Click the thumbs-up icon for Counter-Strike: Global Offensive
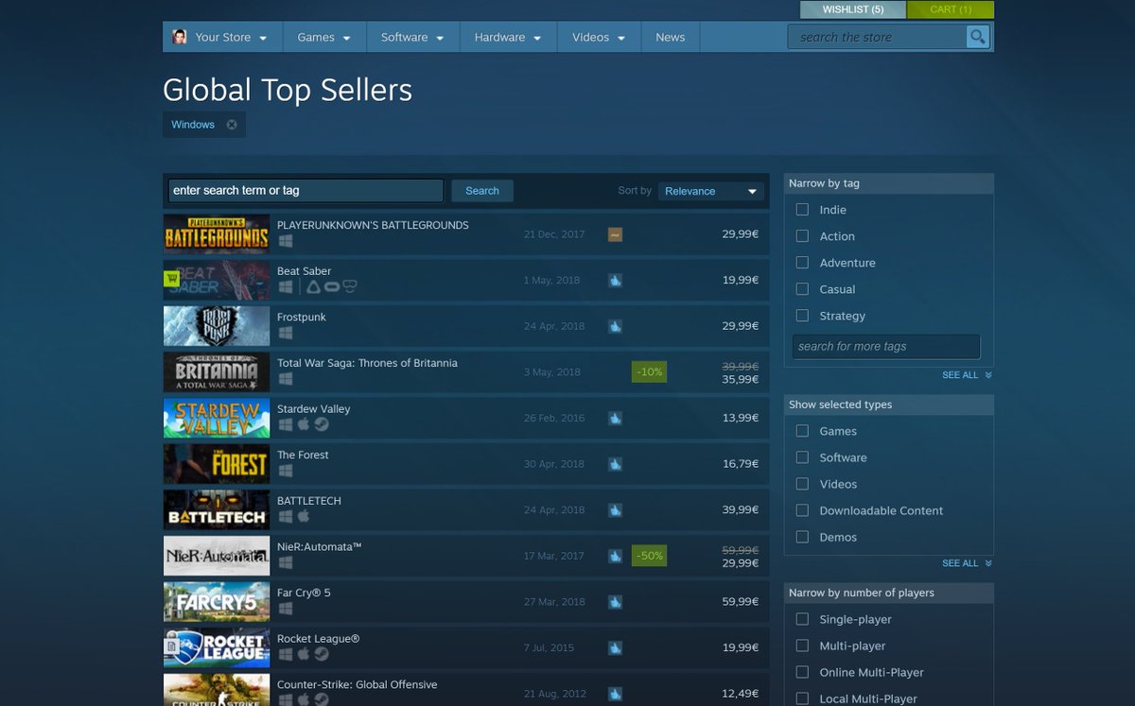Screen dimensions: 1135x706 (615, 694)
